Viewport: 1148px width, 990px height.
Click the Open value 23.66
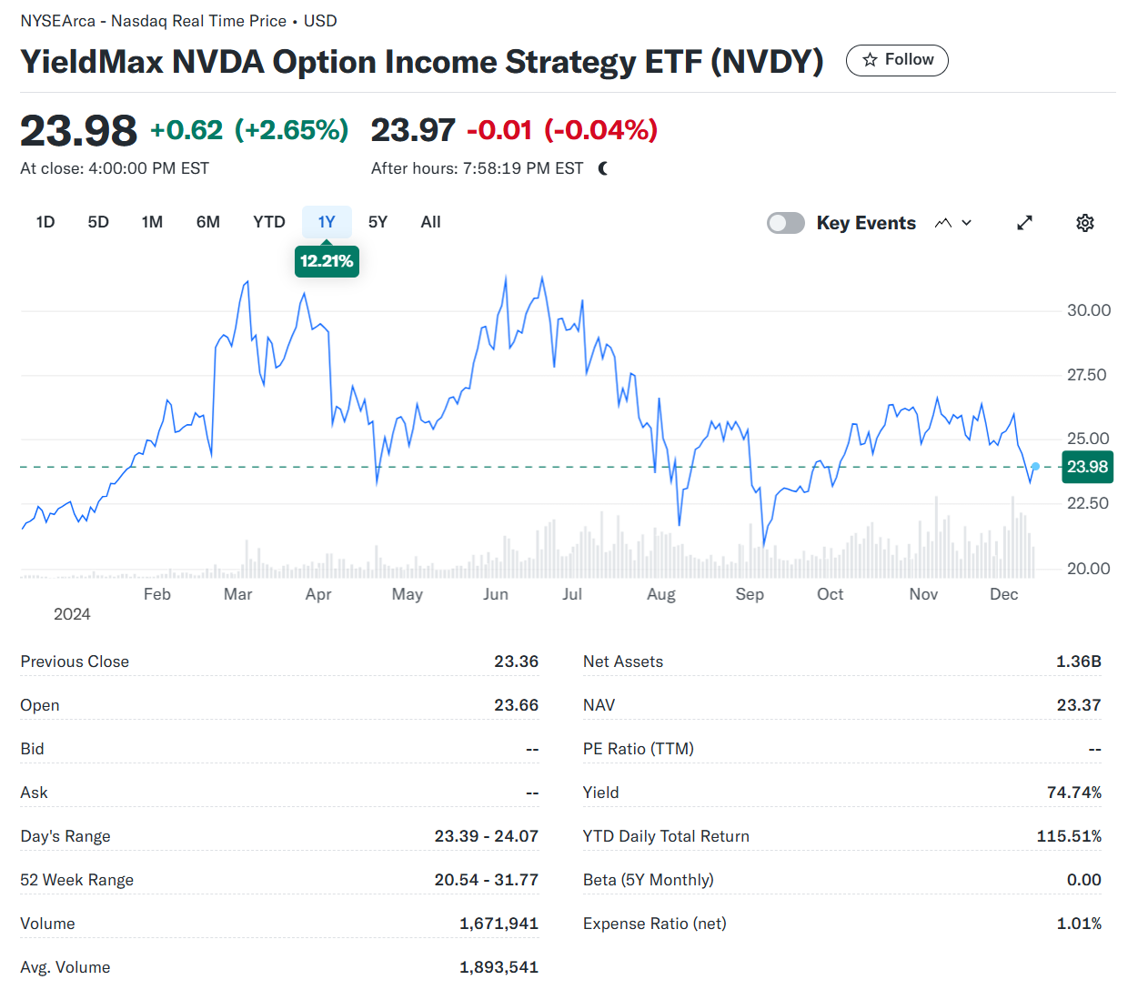pyautogui.click(x=516, y=705)
